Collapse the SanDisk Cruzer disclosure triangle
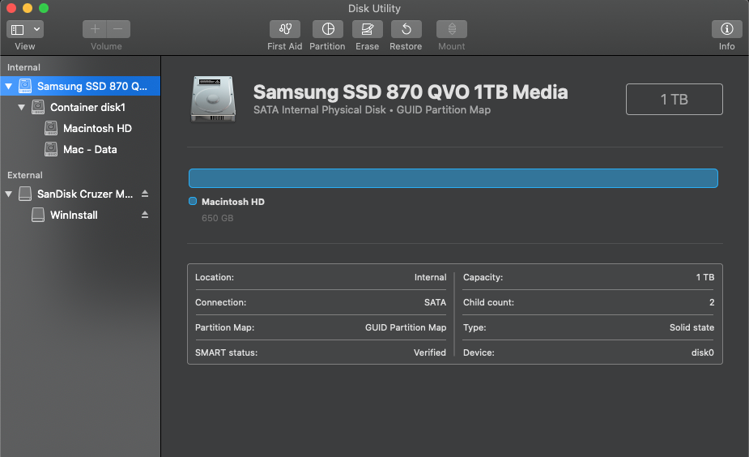 point(9,194)
